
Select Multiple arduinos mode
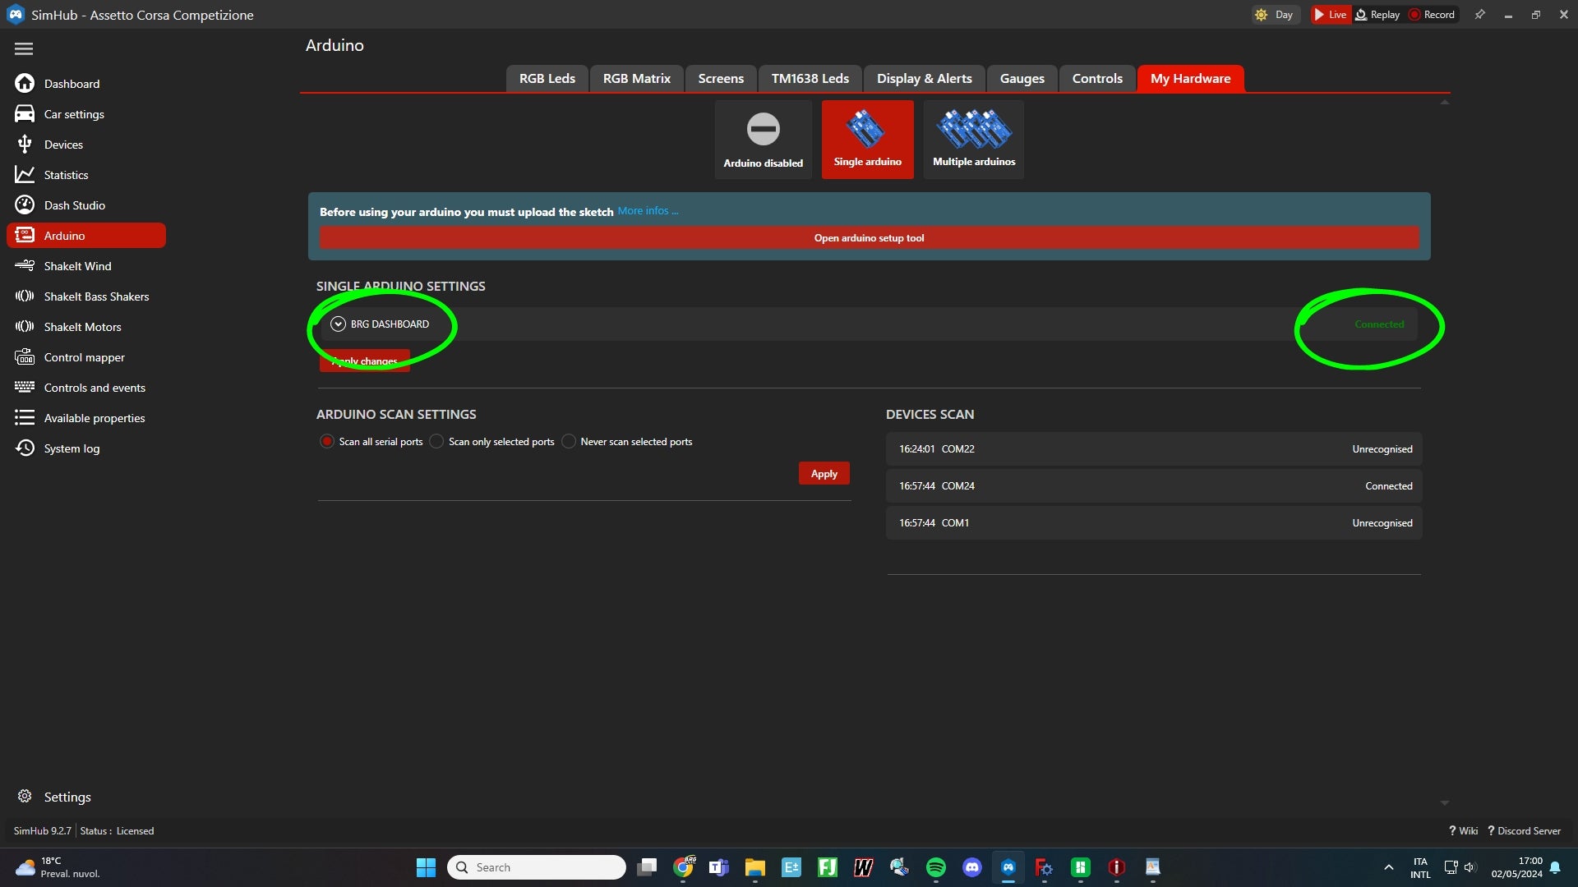click(974, 140)
